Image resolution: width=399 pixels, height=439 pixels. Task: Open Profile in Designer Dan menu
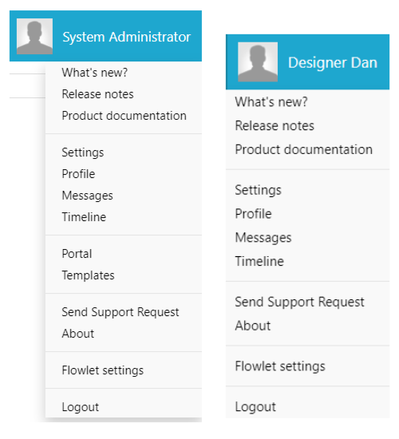click(254, 214)
